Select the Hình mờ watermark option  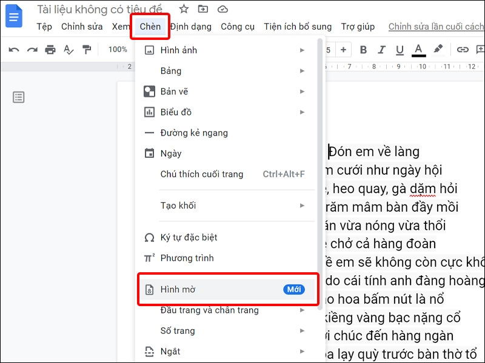pos(226,290)
